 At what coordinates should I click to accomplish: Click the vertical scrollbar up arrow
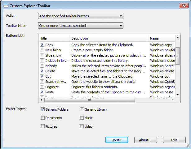[178, 37]
